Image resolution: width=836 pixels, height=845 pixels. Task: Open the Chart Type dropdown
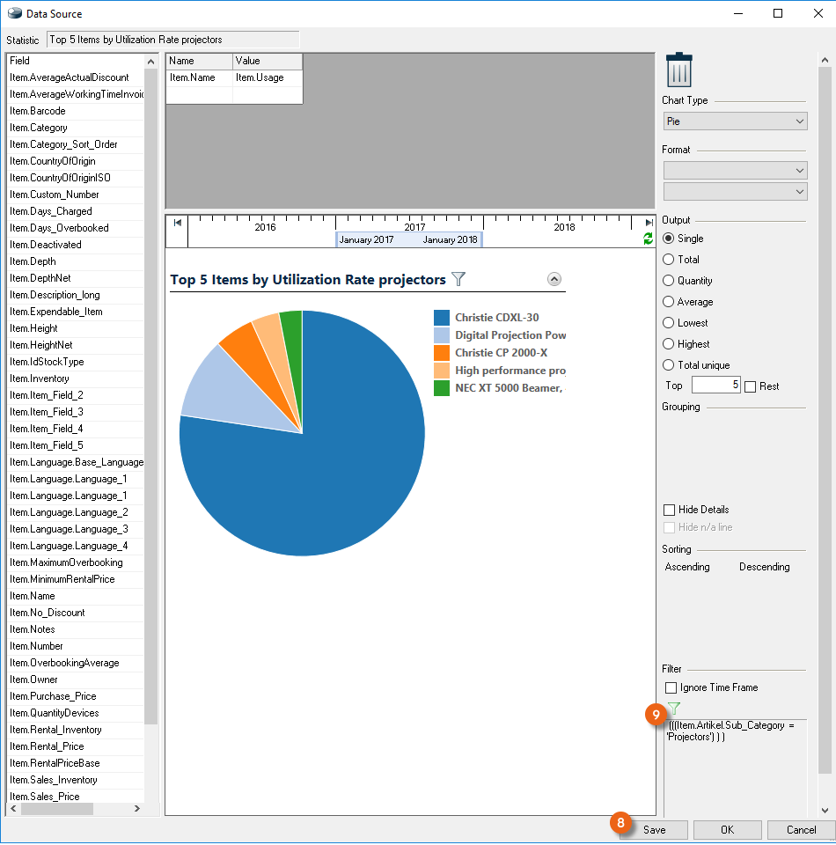pos(735,121)
